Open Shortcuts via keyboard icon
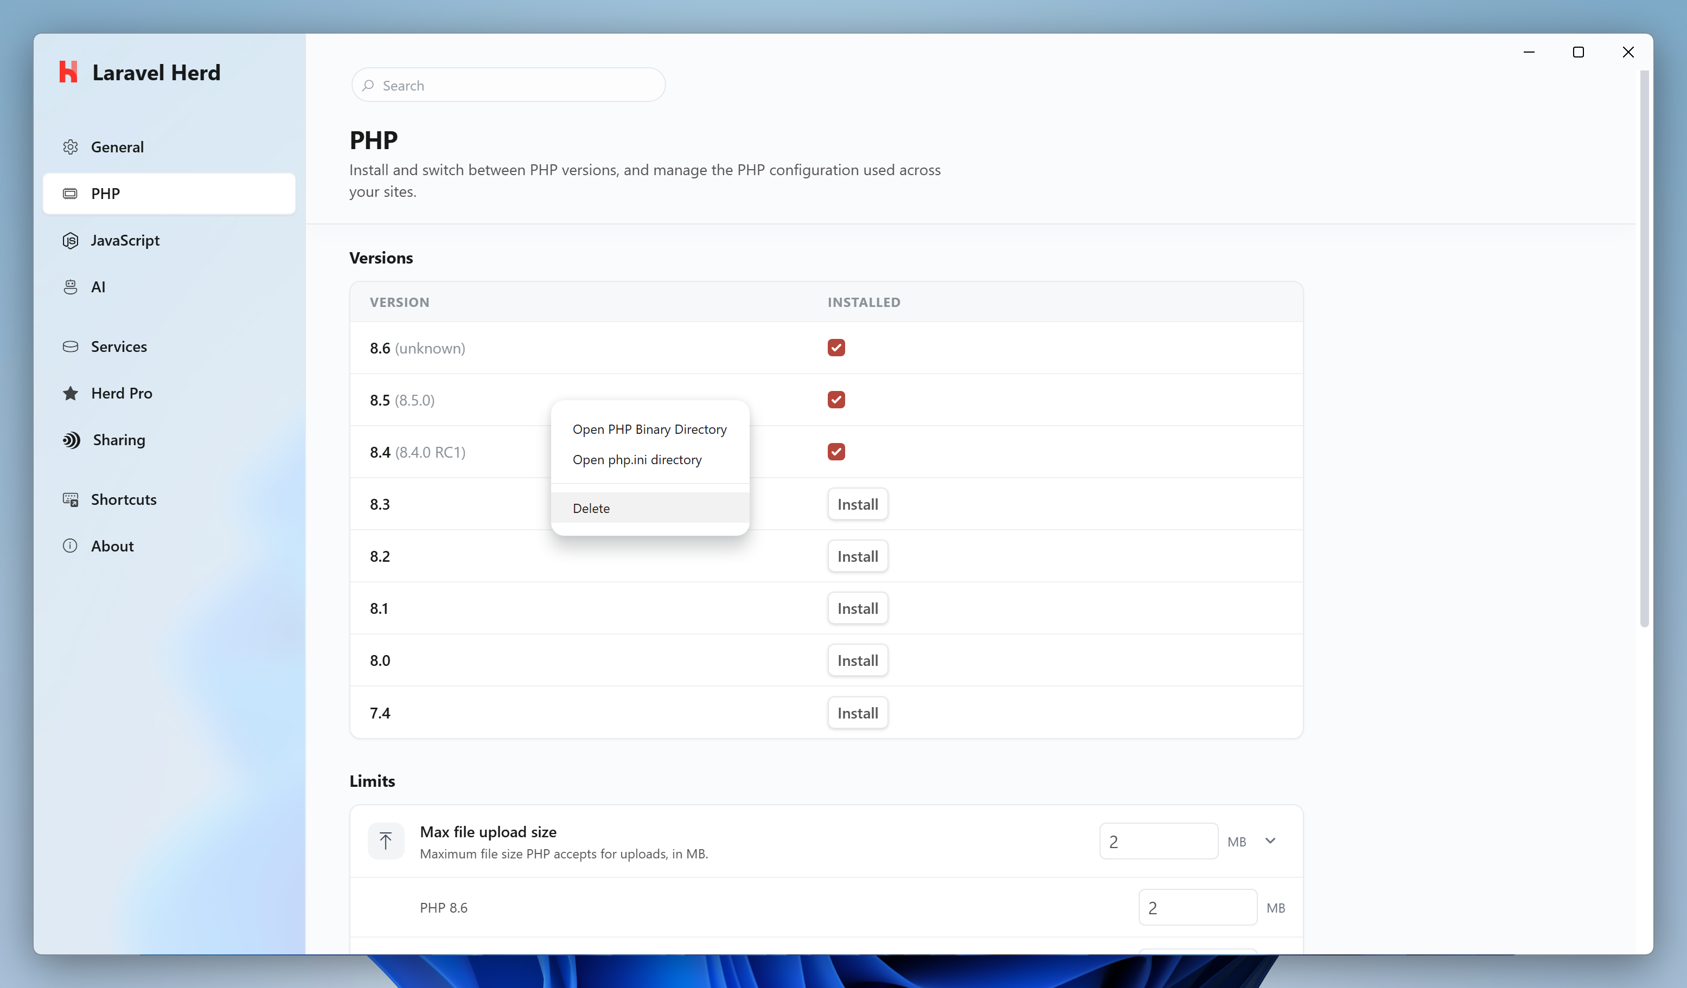 click(71, 499)
